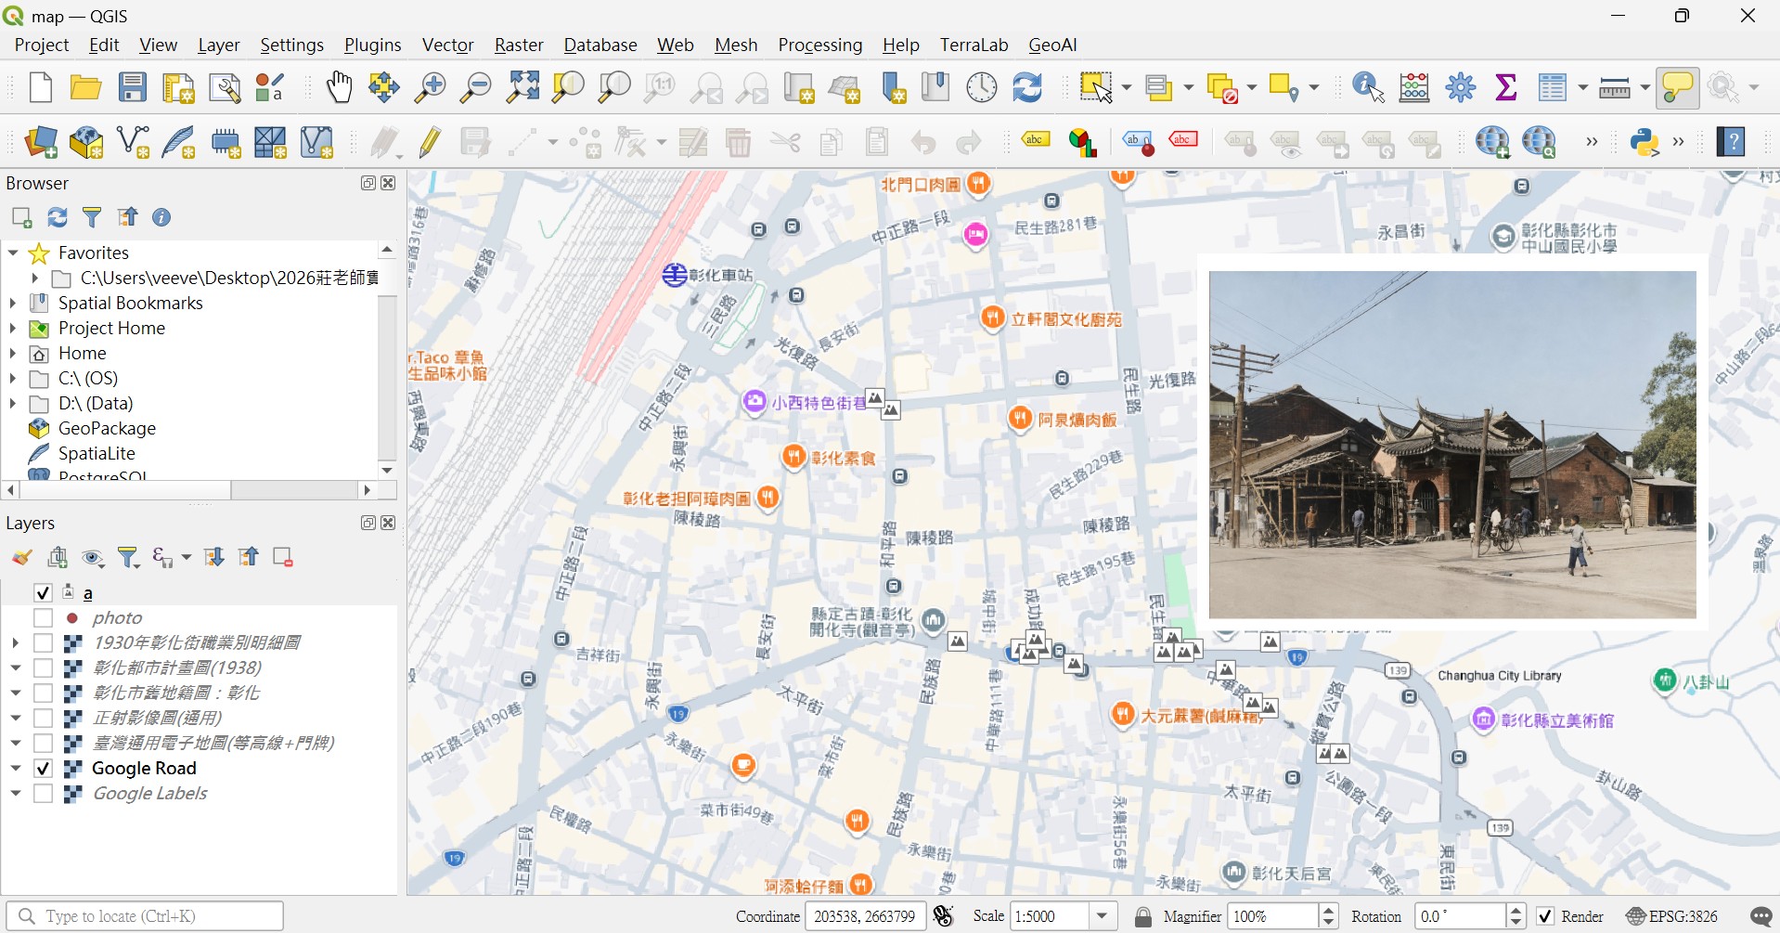
Task: Open the Python console
Action: pos(1645,142)
